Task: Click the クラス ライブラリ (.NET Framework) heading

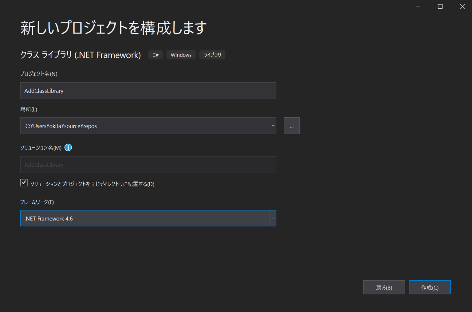Action: [x=80, y=55]
